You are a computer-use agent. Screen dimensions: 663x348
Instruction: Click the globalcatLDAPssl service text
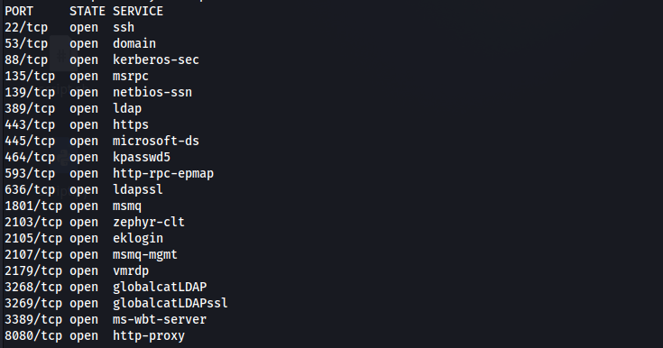(170, 303)
